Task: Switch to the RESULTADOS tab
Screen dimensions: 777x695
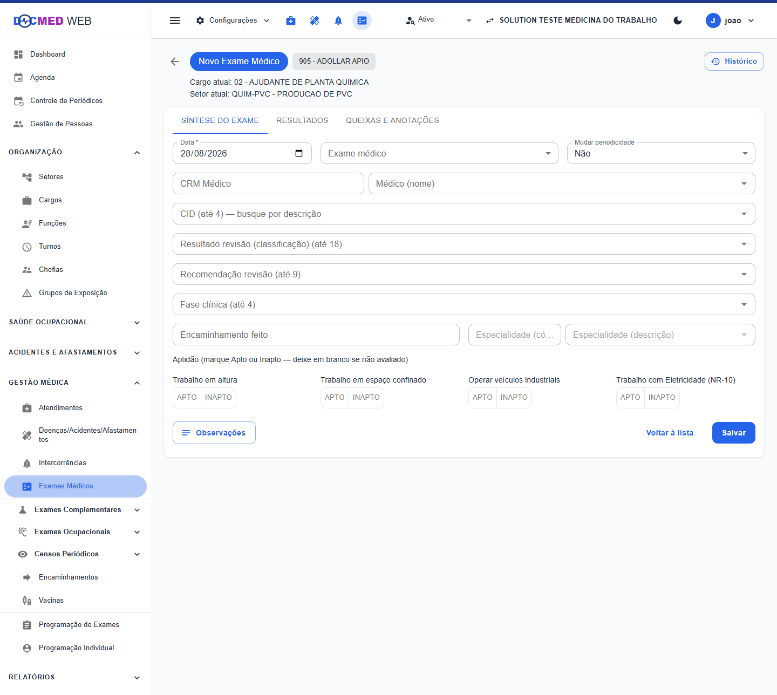Action: click(x=302, y=121)
